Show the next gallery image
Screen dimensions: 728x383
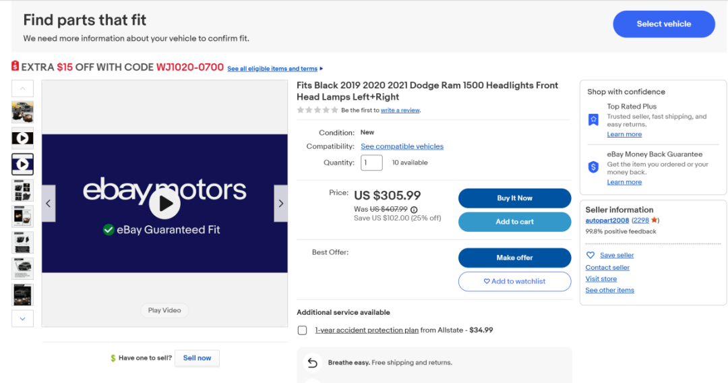click(280, 204)
